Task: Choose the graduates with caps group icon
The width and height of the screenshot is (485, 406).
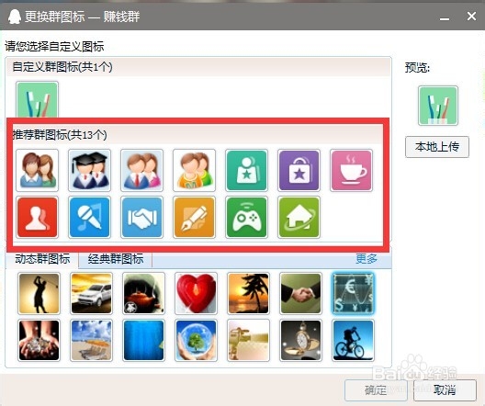Action: click(x=89, y=170)
